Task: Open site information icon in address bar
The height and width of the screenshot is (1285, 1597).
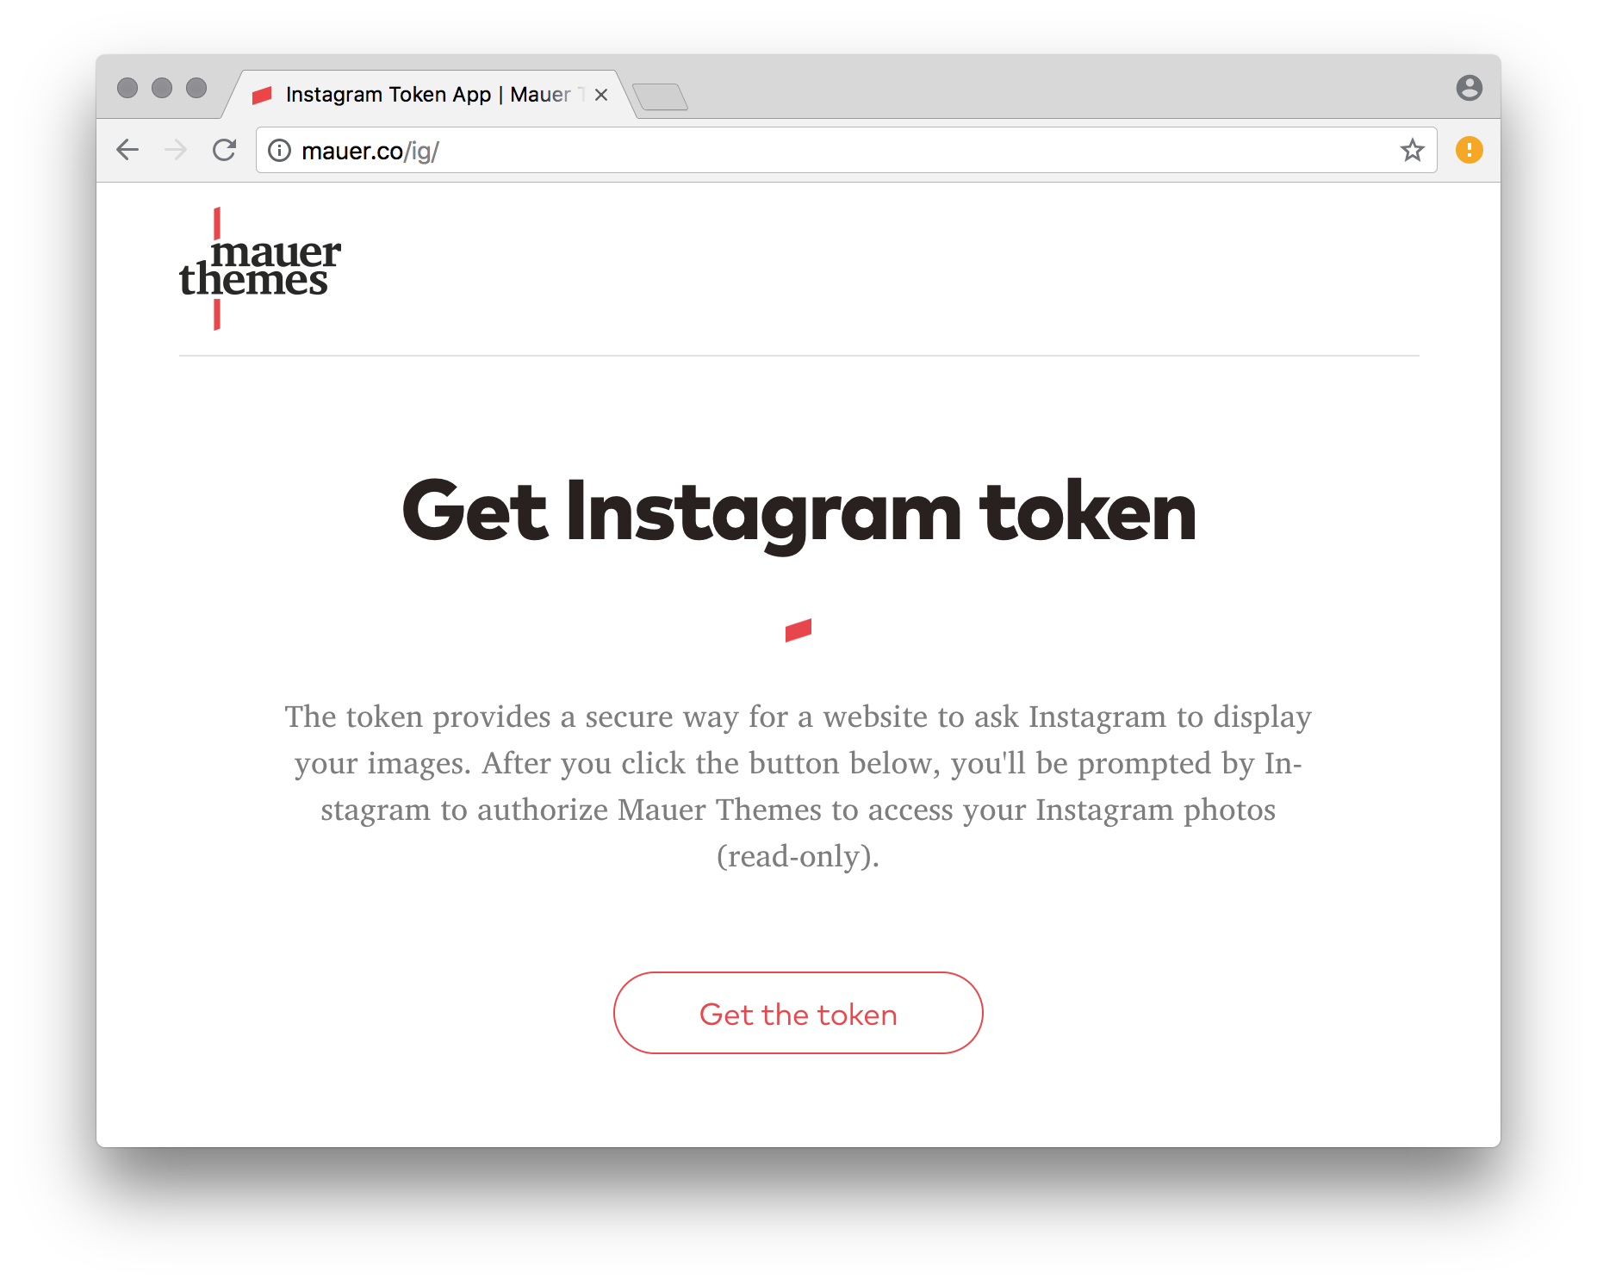Action: (x=279, y=151)
